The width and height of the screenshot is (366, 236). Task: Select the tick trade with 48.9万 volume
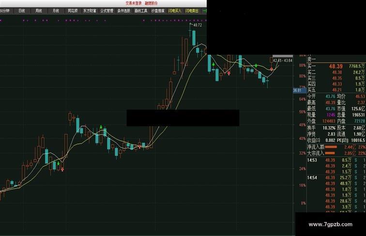336,184
